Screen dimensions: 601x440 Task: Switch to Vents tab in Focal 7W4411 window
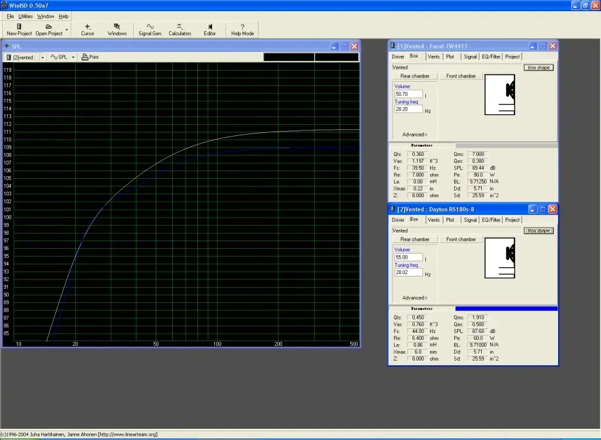coord(434,56)
